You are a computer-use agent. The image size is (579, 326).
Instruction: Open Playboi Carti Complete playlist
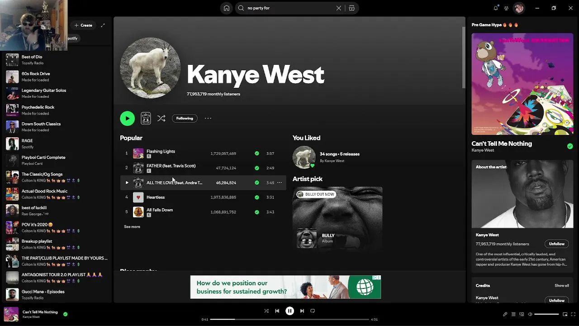(x=57, y=160)
